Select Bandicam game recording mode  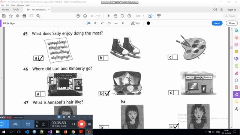tap(15, 124)
